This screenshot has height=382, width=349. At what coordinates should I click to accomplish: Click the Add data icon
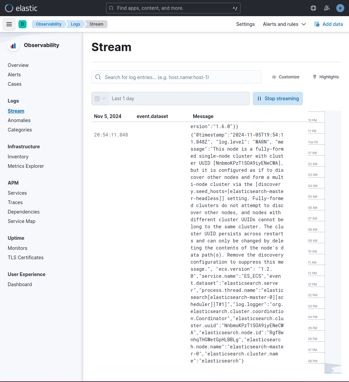[317, 24]
